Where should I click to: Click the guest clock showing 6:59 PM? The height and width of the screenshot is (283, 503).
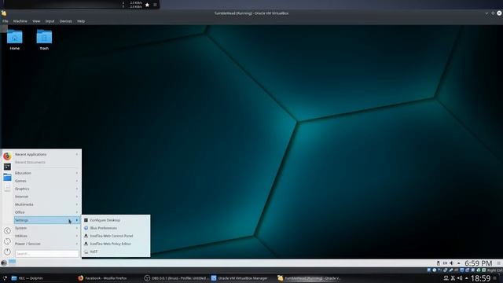(479, 263)
